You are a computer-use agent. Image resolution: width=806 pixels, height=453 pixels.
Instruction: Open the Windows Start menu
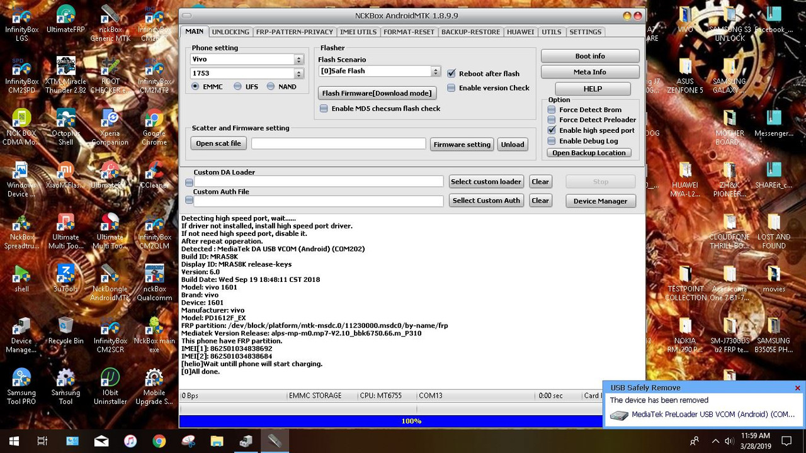click(x=14, y=441)
